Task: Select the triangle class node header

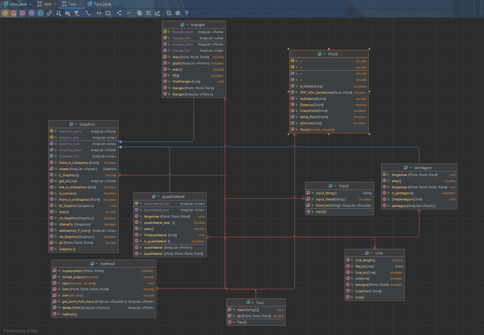Action: click(x=194, y=25)
